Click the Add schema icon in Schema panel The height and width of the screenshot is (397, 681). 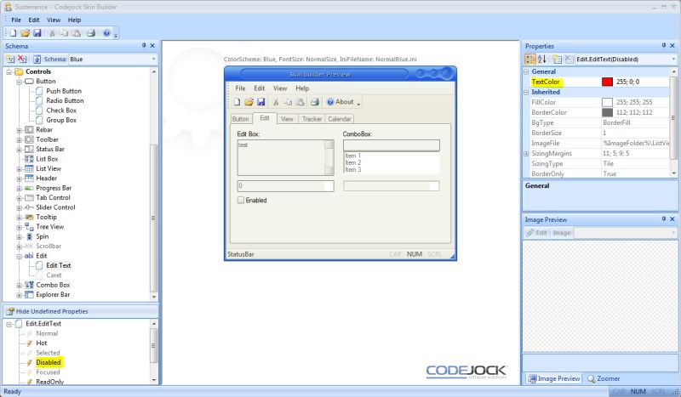coord(10,59)
